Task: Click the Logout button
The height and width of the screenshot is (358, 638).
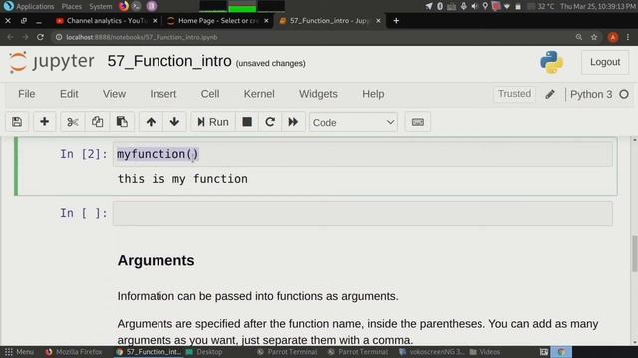Action: point(605,62)
